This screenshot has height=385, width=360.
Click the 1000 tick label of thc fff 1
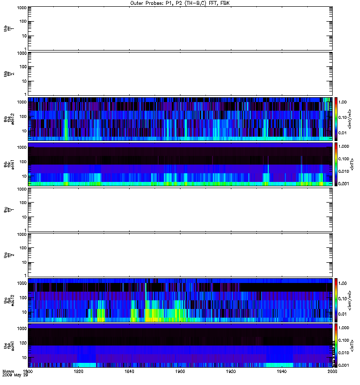(x=22, y=189)
